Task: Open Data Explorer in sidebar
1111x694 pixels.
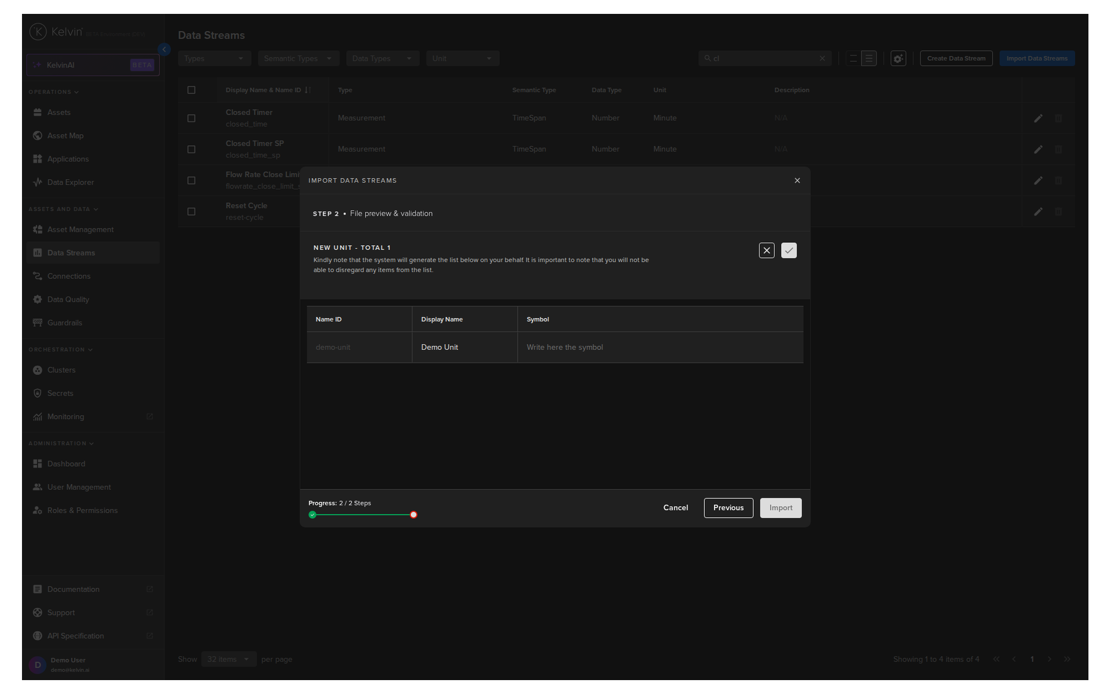Action: pos(71,182)
